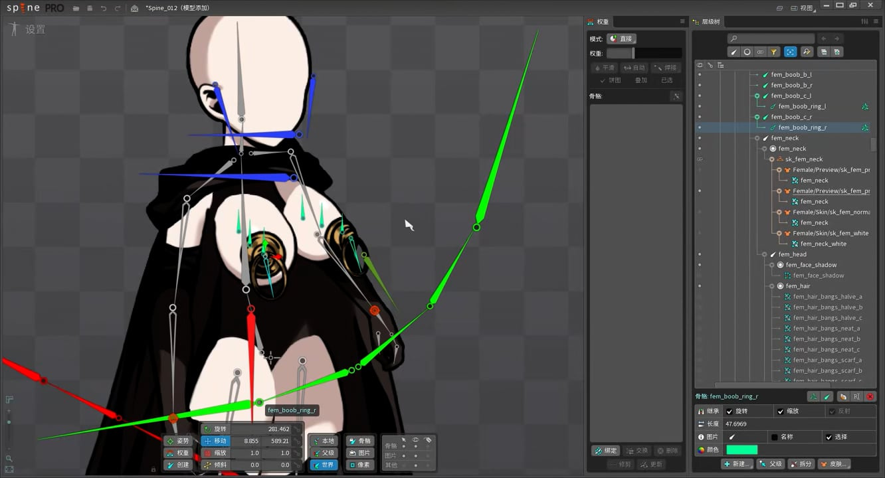Click the undo arrow in top toolbar
This screenshot has width=885, height=478.
104,9
